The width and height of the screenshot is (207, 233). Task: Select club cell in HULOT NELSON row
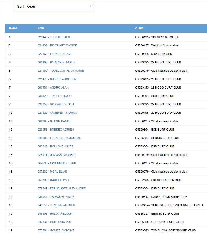coord(157,213)
